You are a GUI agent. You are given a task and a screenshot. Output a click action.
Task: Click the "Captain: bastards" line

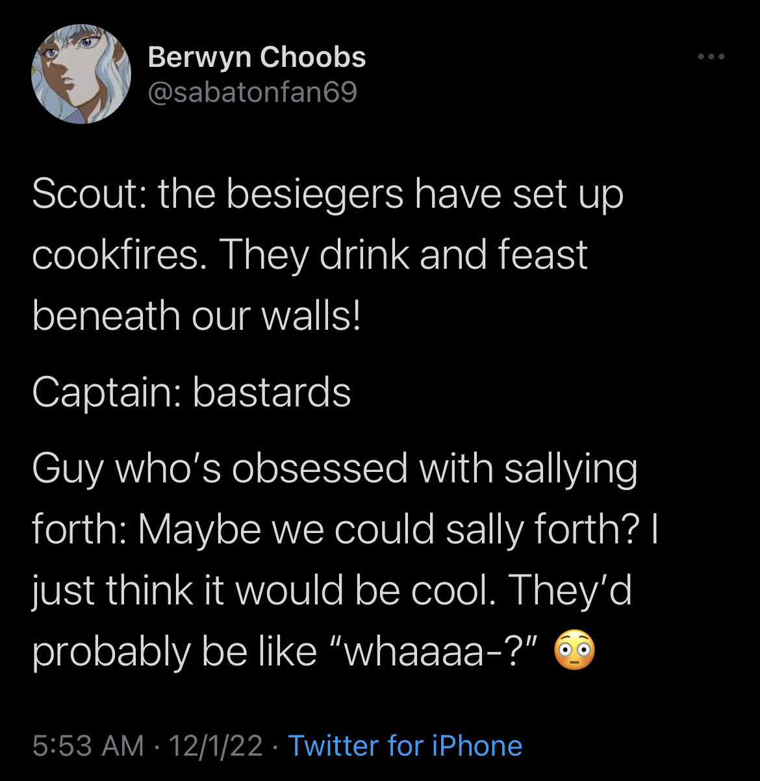click(191, 392)
